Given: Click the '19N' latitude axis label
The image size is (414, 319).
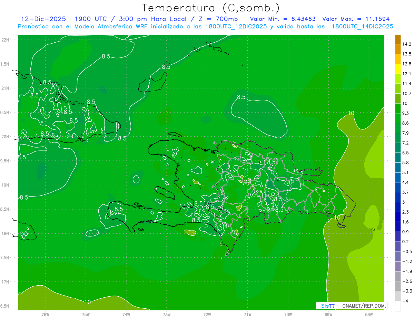Looking at the screenshot, I should pyautogui.click(x=5, y=185).
